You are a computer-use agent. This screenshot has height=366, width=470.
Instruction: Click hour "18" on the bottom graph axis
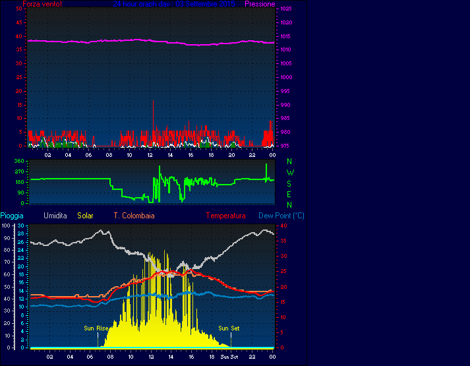click(212, 357)
